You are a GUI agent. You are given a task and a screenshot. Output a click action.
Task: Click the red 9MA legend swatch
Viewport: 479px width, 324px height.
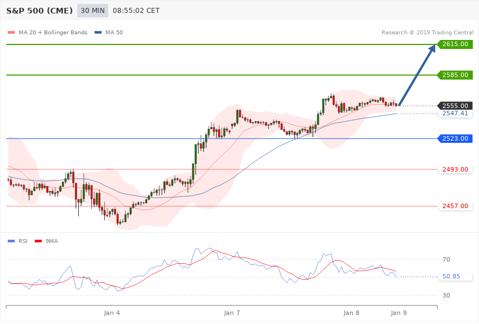click(38, 241)
